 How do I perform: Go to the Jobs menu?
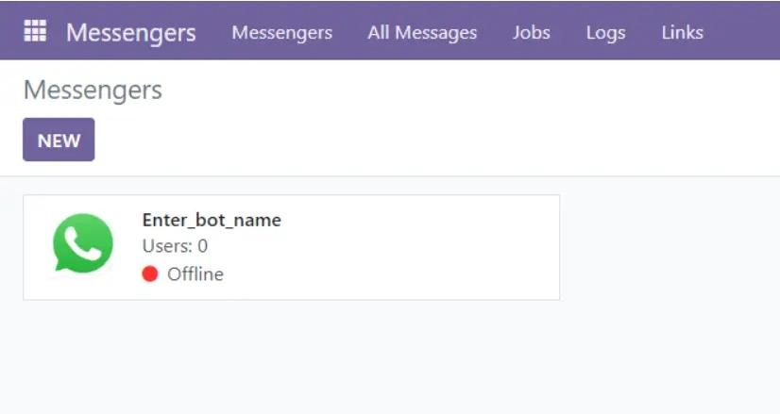[x=531, y=32]
